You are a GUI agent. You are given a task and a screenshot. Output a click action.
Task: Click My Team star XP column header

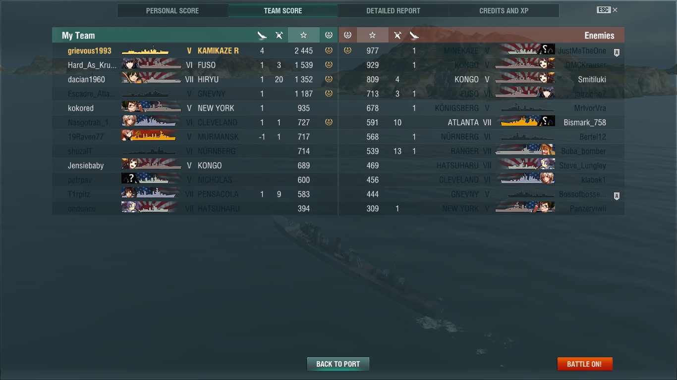303,35
